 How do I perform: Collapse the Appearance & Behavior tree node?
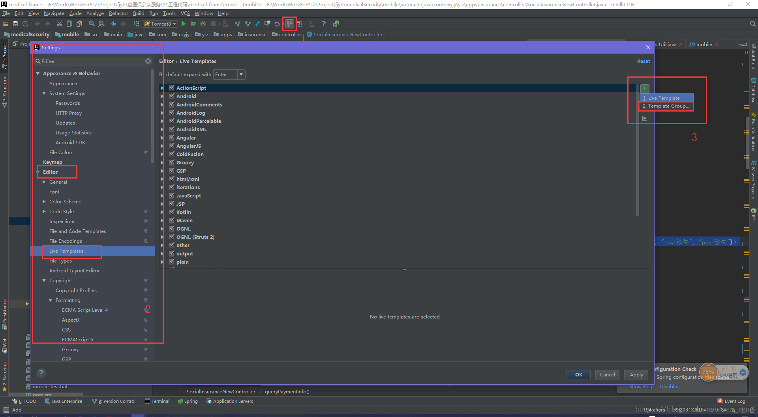(x=38, y=74)
